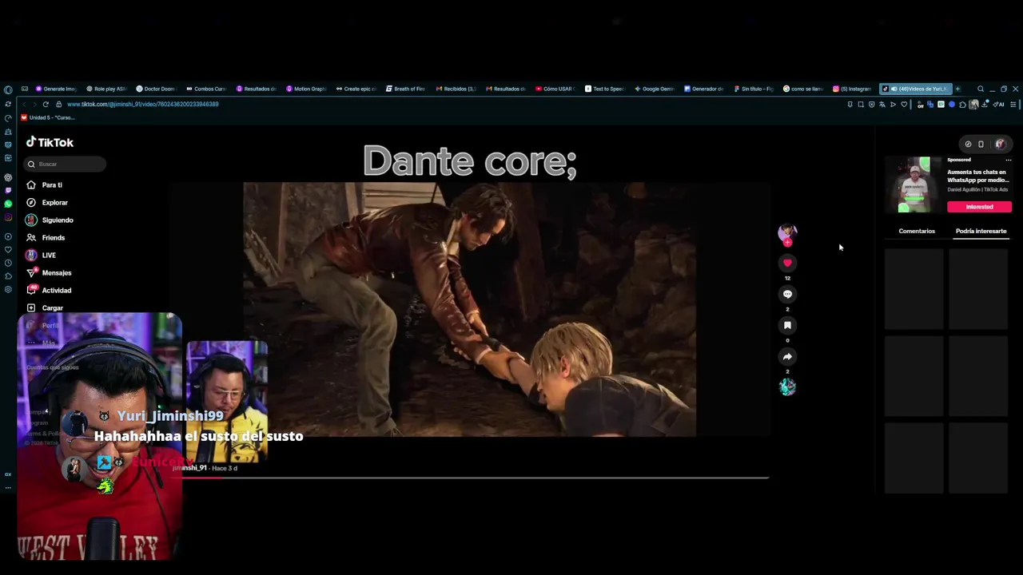Mute the playing TikTok tab audio
This screenshot has width=1023, height=575.
pos(894,89)
